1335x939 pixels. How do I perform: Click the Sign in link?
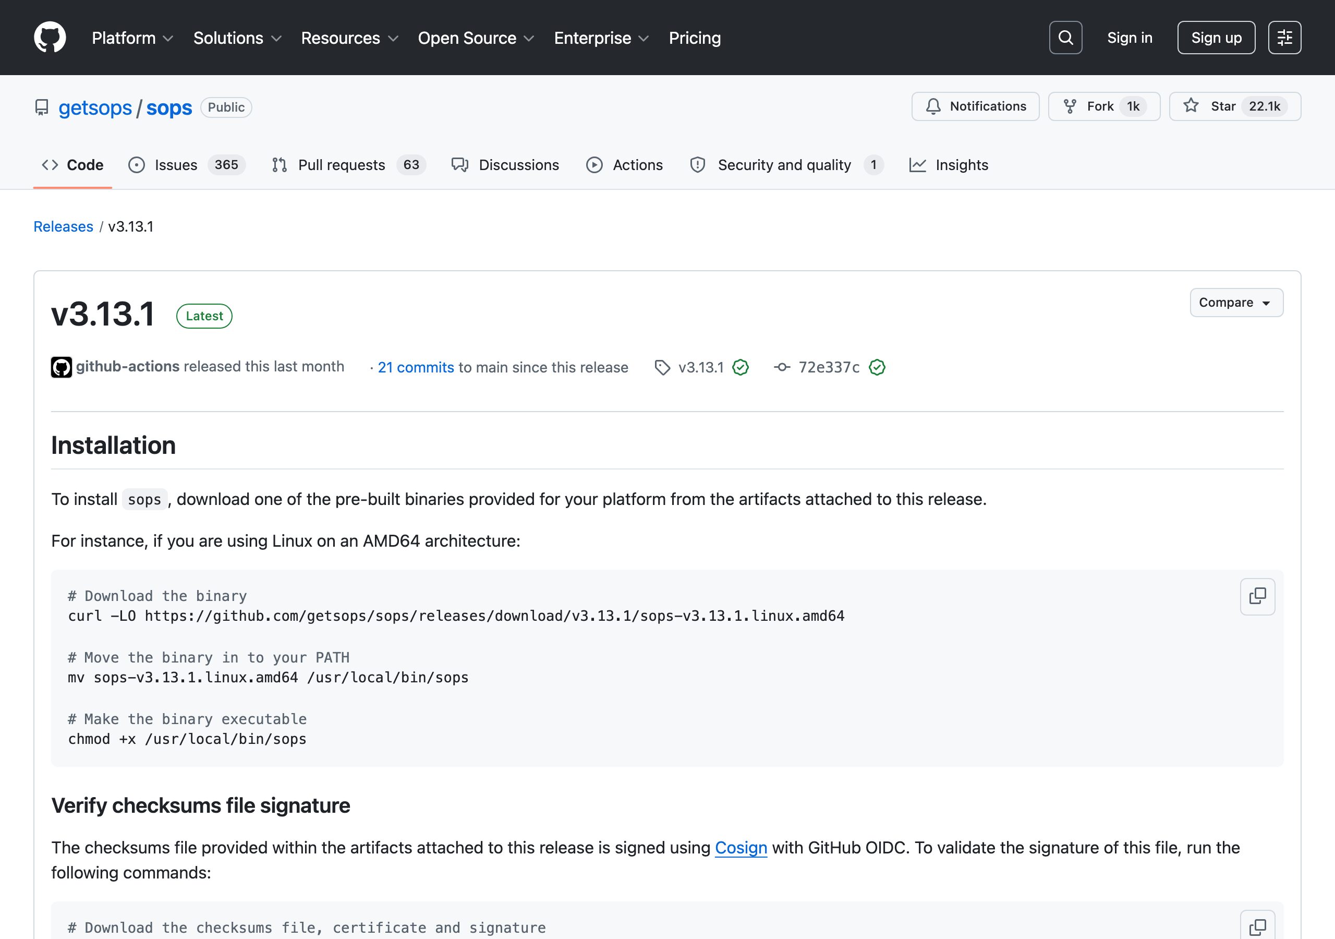point(1129,38)
